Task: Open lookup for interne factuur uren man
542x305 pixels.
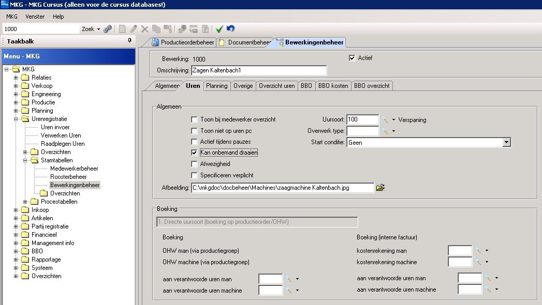Action: point(488,278)
